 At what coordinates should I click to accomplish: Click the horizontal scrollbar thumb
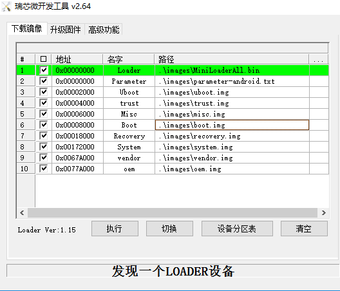click(173, 212)
